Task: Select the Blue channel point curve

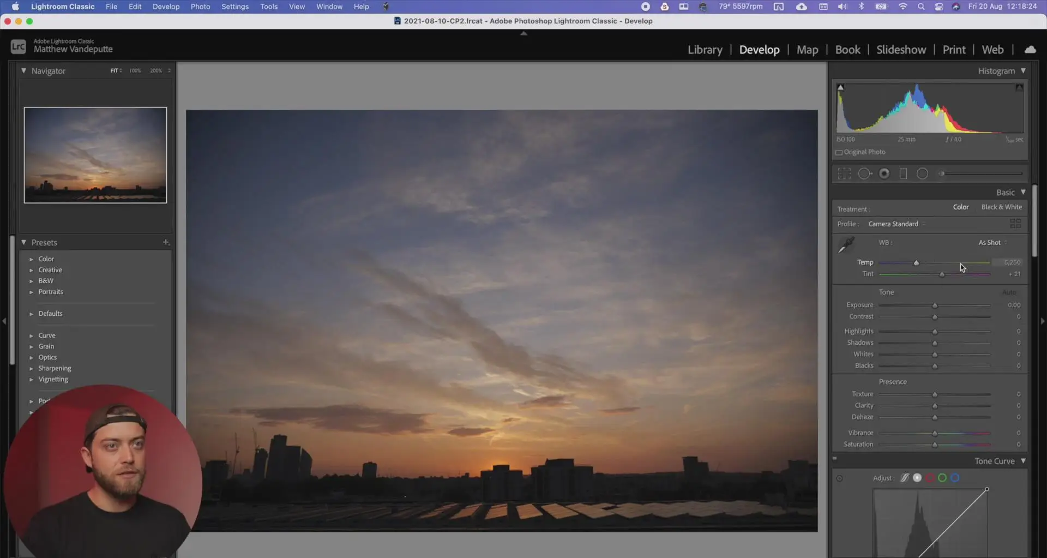Action: (955, 478)
